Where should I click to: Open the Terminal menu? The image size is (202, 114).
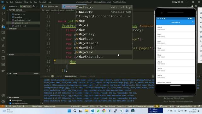(43, 2)
